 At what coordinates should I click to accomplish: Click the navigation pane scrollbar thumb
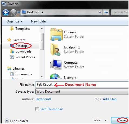pos(42,41)
